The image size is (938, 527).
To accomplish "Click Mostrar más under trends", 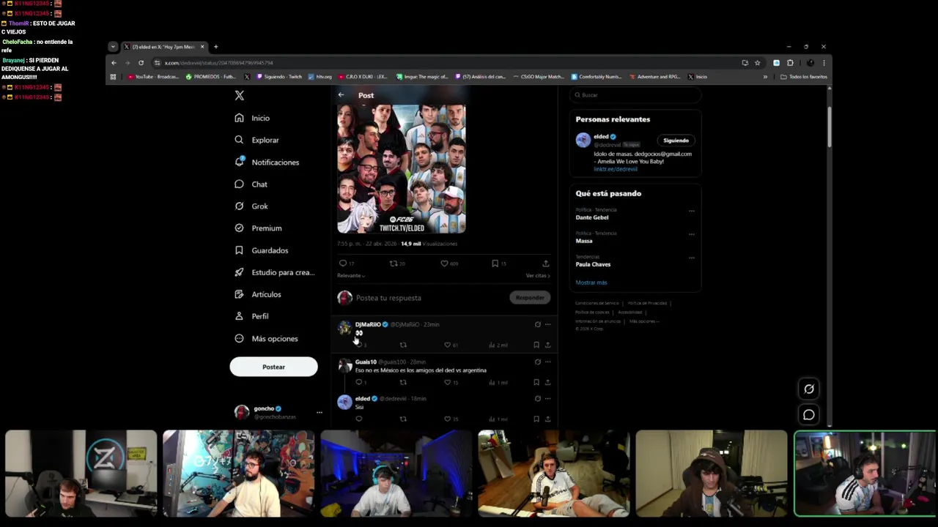I will (591, 283).
